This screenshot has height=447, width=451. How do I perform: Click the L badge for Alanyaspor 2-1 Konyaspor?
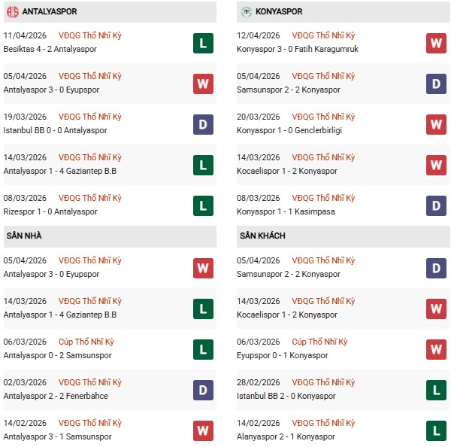tap(436, 430)
